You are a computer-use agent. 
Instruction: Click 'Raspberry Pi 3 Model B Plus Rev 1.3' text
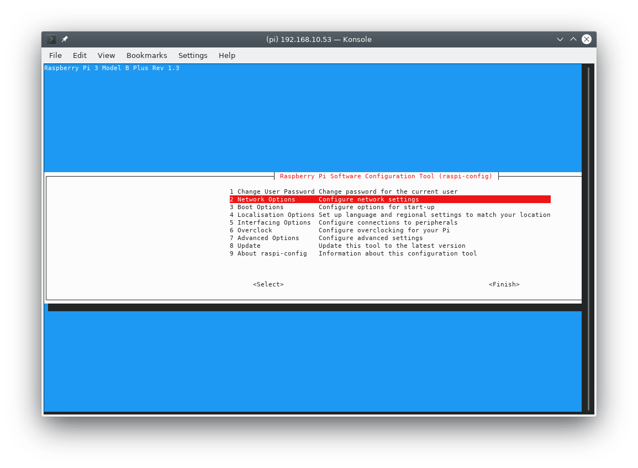coord(112,68)
